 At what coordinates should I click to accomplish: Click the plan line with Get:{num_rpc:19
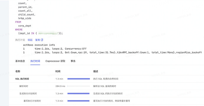pyautogui.click(x=112, y=52)
